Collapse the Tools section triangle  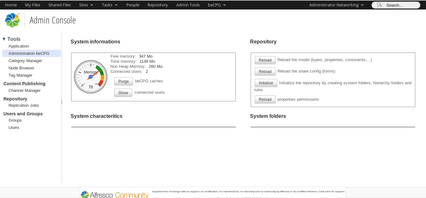[4, 39]
